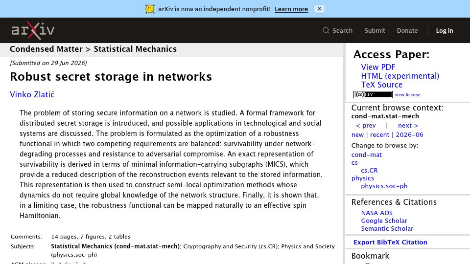Viewport: 470px width, 264px height.
Task: Go to previous paper with < prev
Action: tap(366, 126)
